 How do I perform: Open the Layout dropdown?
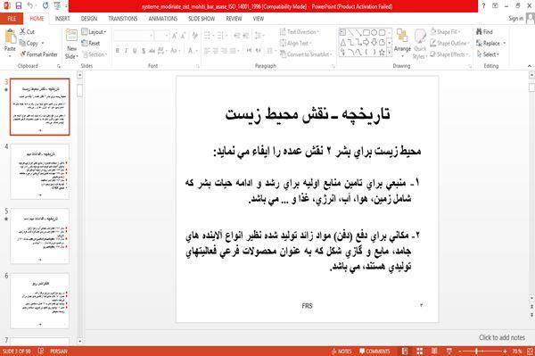pos(94,32)
